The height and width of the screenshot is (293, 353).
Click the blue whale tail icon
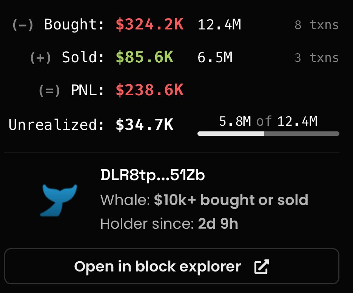[58, 200]
